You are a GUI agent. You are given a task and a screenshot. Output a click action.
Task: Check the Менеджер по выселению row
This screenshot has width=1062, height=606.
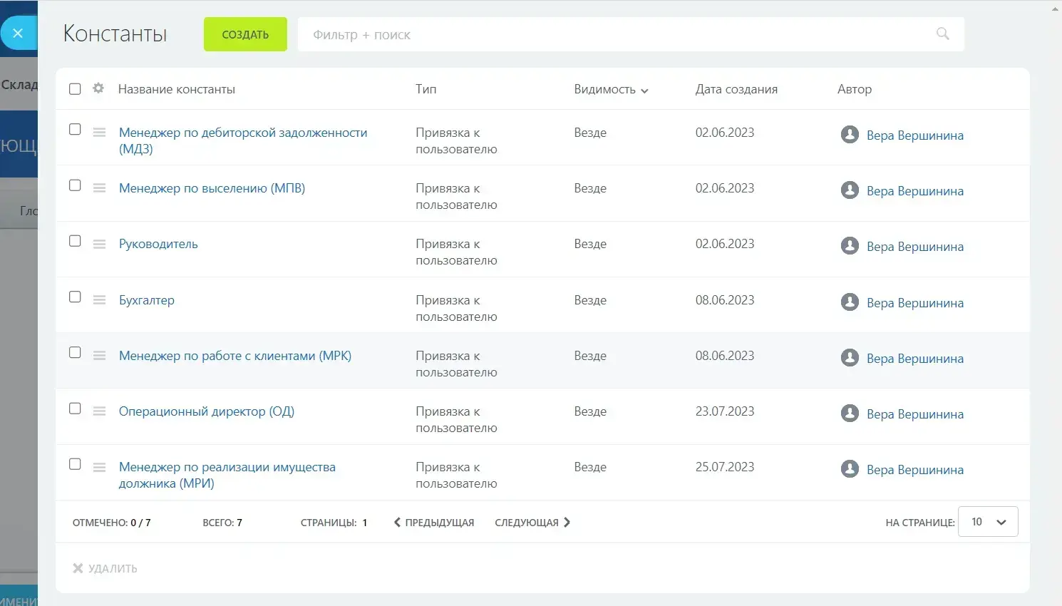[x=75, y=185]
